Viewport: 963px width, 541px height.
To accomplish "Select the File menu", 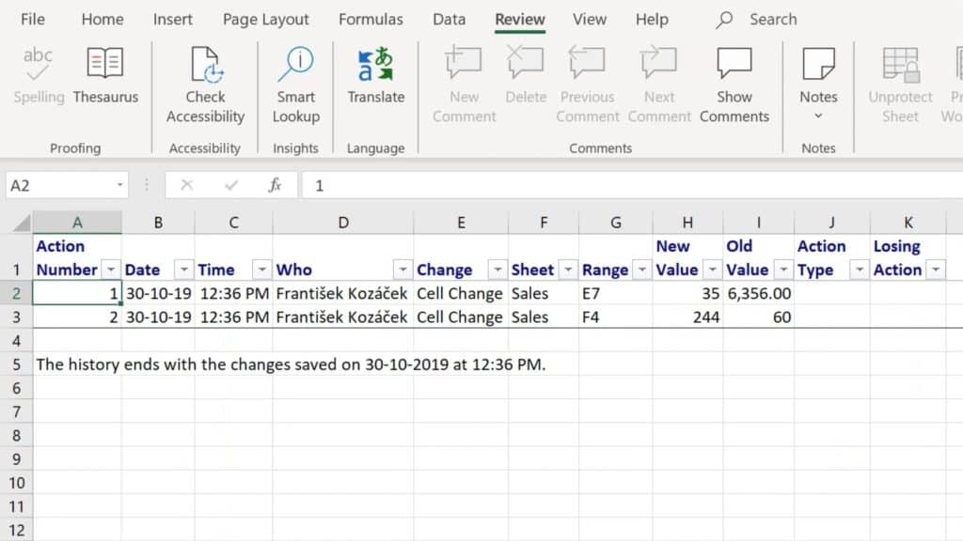I will coord(32,19).
